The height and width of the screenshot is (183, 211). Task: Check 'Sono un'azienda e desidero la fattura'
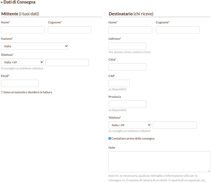[2, 92]
